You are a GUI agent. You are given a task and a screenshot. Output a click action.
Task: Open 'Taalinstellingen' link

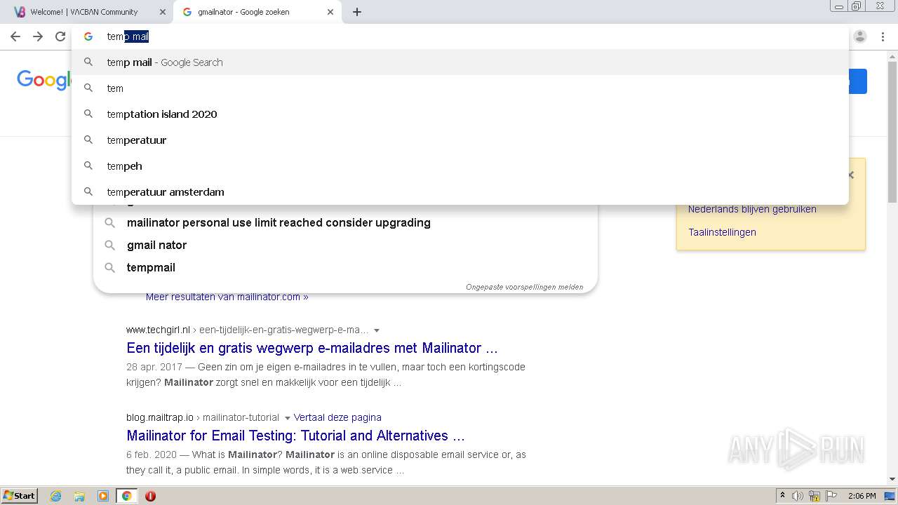722,232
